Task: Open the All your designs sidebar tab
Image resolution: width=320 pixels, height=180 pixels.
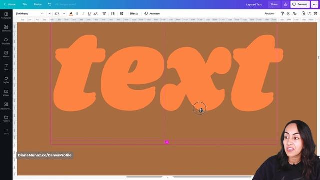Action: coord(6,106)
